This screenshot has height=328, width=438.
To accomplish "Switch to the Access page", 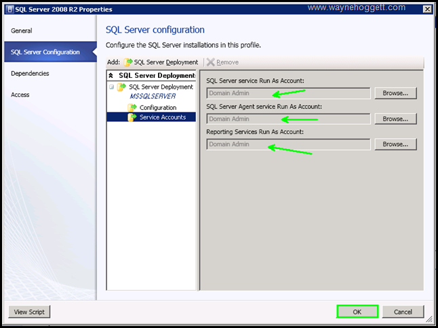I will pyautogui.click(x=20, y=95).
